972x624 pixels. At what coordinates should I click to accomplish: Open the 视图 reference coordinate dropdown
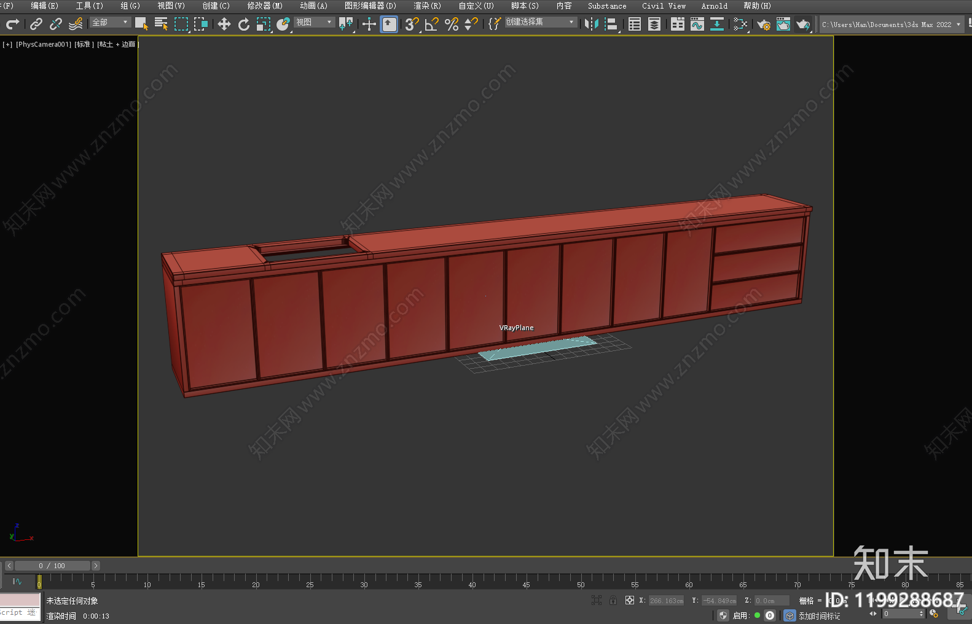[315, 22]
